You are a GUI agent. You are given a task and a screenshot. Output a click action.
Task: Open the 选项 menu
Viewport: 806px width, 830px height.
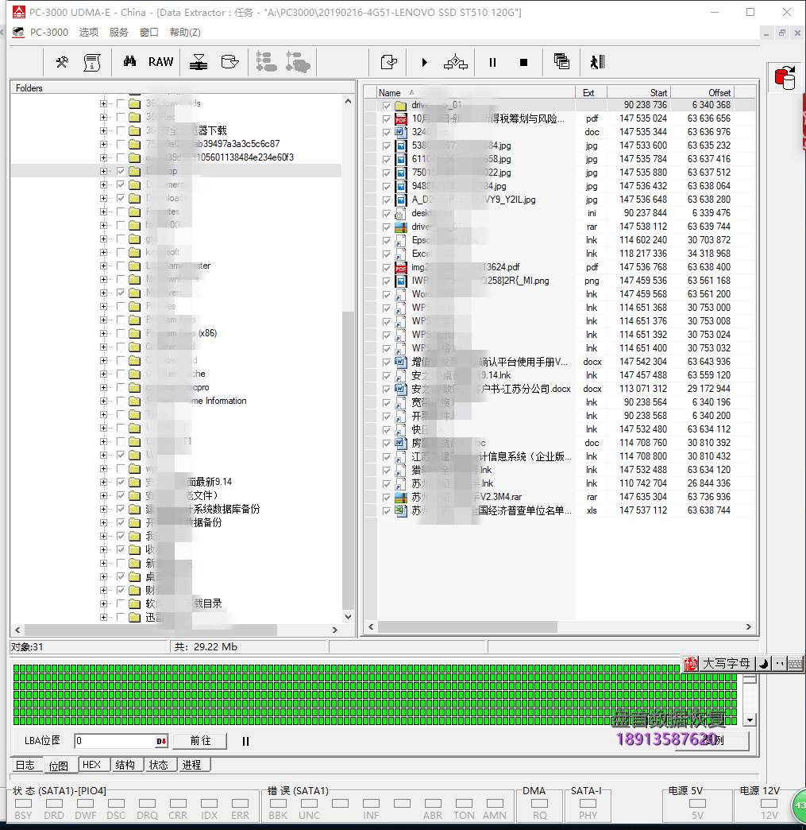(x=89, y=33)
